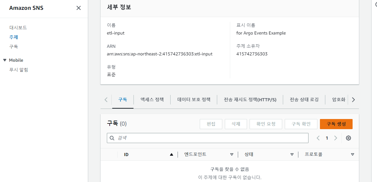This screenshot has width=377, height=182.
Task: Sort the 프로토콜 column
Action: 353,155
